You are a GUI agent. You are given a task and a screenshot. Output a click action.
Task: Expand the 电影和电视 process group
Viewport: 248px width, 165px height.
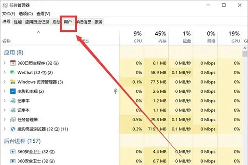[x=5, y=91]
